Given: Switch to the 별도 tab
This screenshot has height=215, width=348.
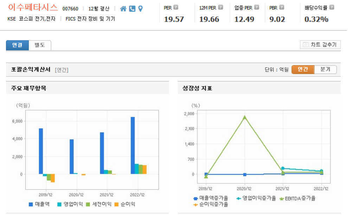Looking at the screenshot, I should pos(40,46).
